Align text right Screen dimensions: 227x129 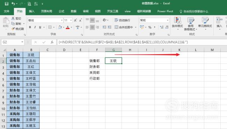point(97,27)
